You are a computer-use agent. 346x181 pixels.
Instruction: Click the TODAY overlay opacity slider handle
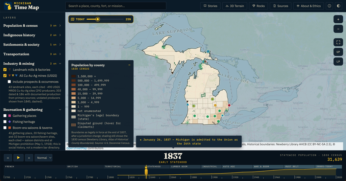98,19
